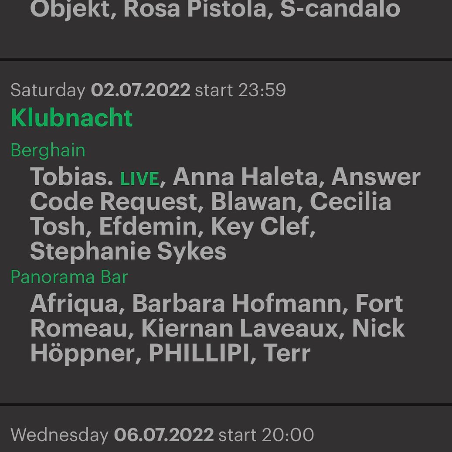Click on Kiernan Laveaux
452x452 pixels.
coord(240,328)
